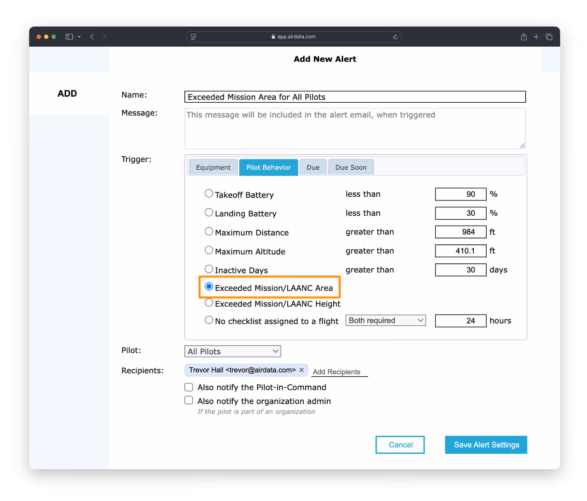Show tab overview icon
This screenshot has width=587, height=501.
pos(549,37)
